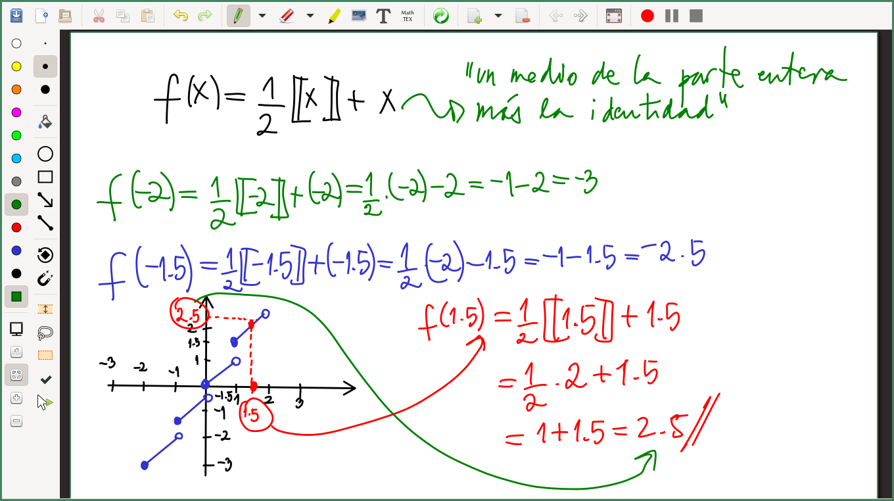Toggle the shape fill bucket
Viewport: 894px width, 501px height.
click(45, 122)
